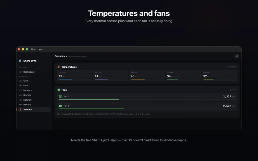Click the Storage drive icon
The width and height of the screenshot is (258, 161).
pyautogui.click(x=20, y=95)
